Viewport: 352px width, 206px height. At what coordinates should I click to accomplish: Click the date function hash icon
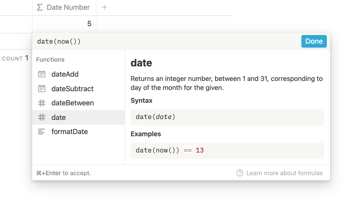point(42,117)
